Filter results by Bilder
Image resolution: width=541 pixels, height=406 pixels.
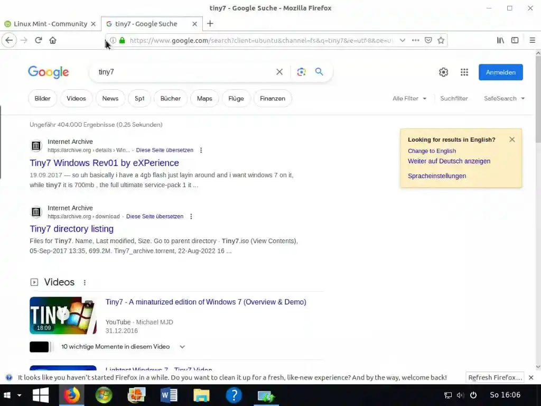pyautogui.click(x=42, y=98)
